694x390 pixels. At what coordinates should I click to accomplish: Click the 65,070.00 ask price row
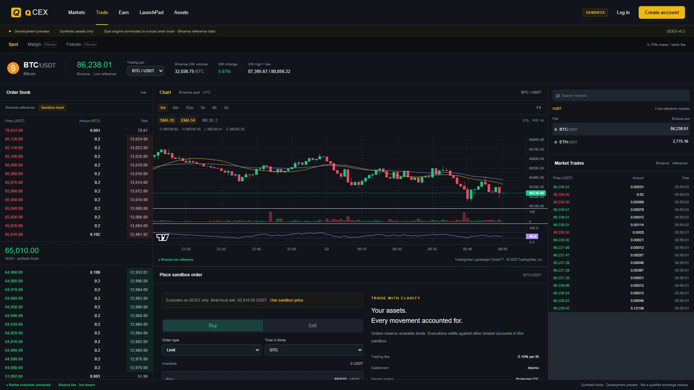coord(76,182)
